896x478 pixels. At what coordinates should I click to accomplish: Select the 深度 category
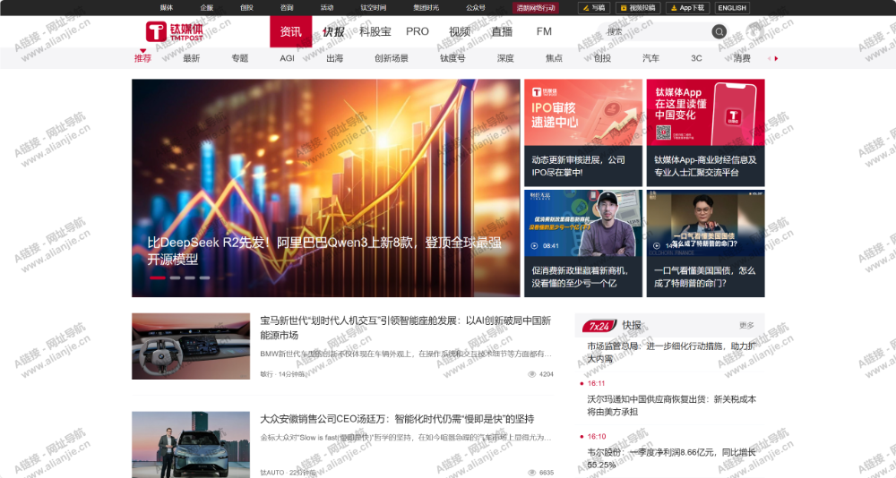[x=505, y=58]
